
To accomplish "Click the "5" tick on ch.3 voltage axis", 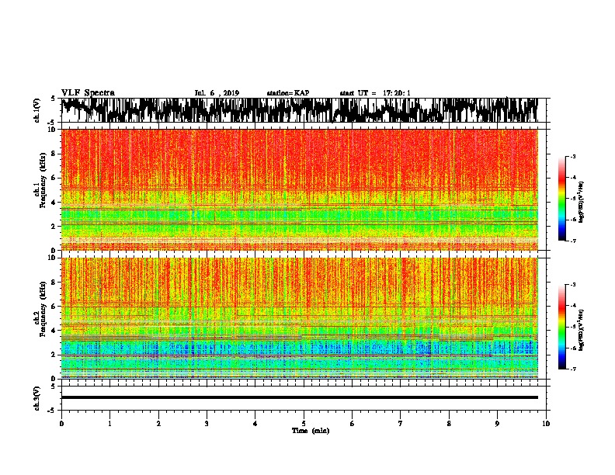I will (53, 387).
